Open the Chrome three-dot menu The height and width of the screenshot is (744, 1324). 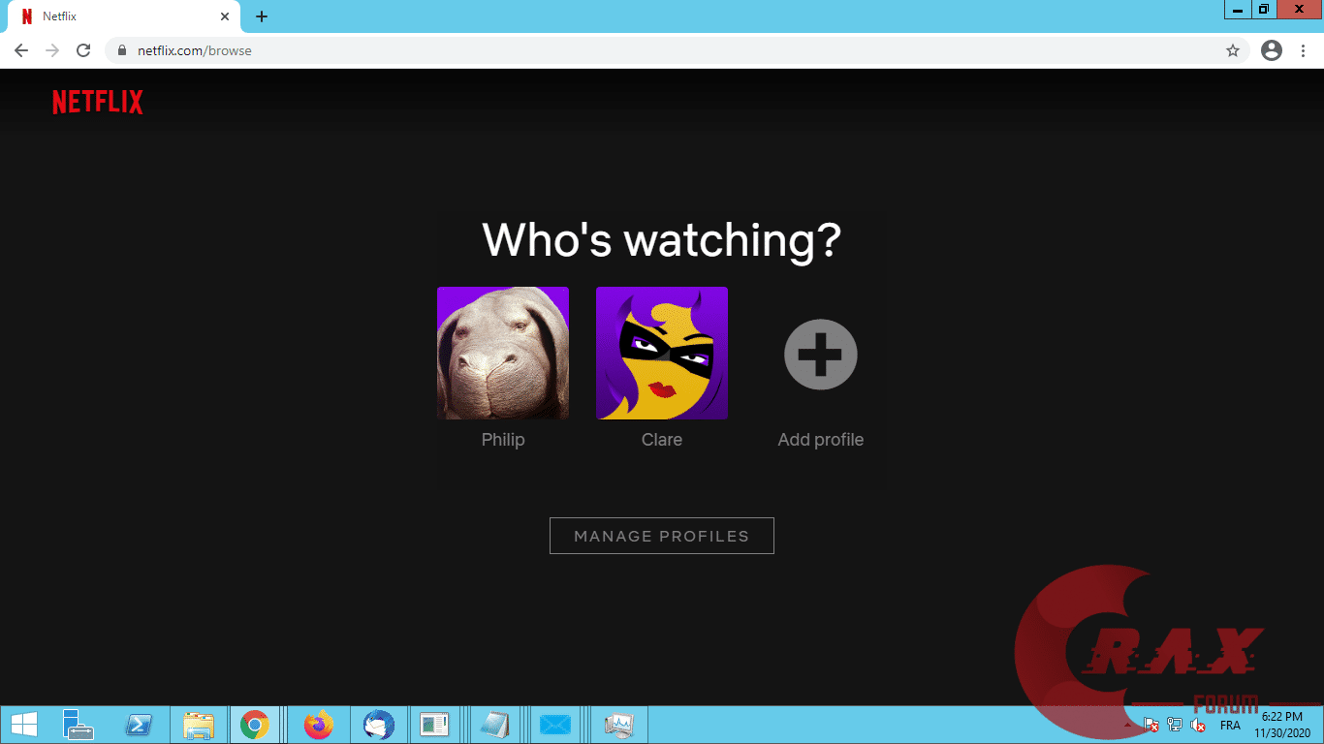point(1303,50)
